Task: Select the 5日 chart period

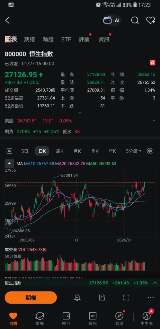Action: [24, 151]
